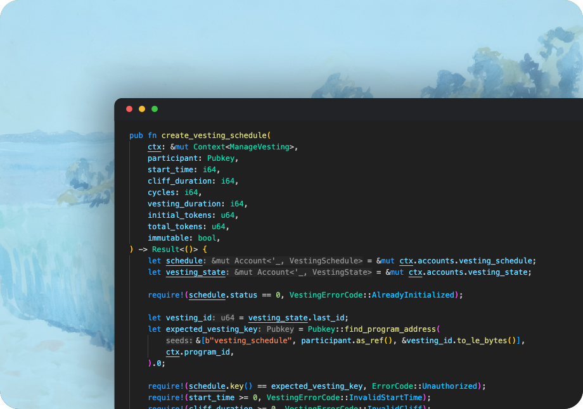Screen dimensions: 583x409
Task: Click the Unauthorized error variant
Action: 449,386
